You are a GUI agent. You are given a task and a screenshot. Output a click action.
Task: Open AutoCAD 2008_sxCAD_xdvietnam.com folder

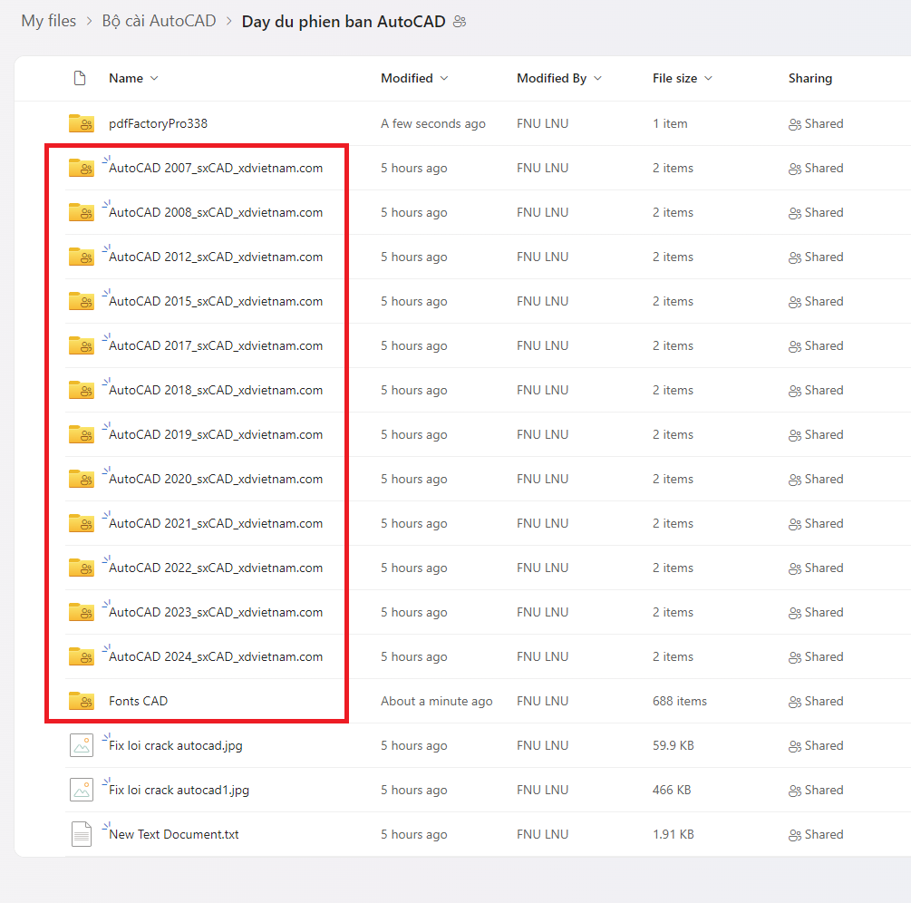(x=216, y=213)
